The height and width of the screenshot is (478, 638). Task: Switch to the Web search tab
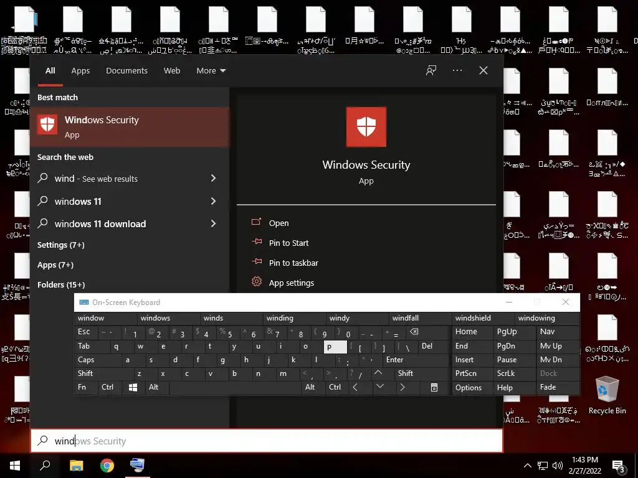[x=172, y=70]
